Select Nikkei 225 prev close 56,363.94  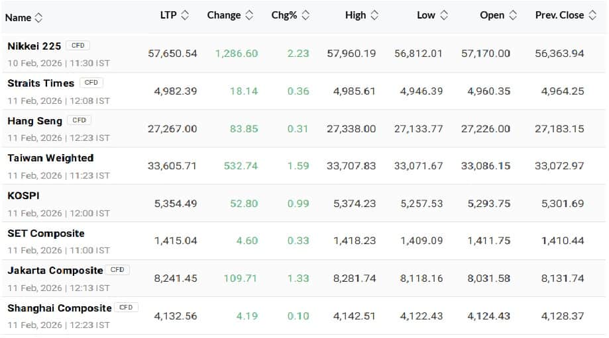click(x=559, y=54)
